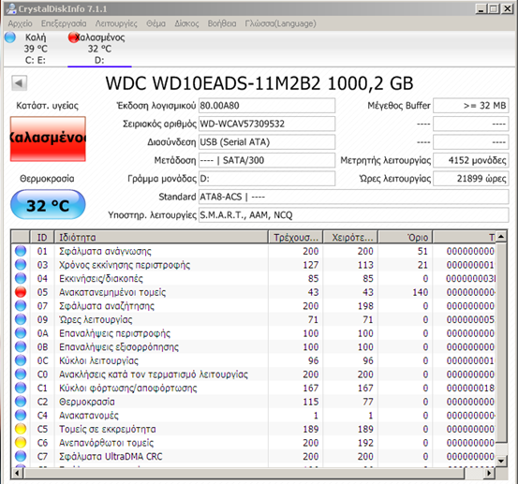Sort by the Όριο column header
Viewport: 518px width, 484px height.
(x=406, y=237)
